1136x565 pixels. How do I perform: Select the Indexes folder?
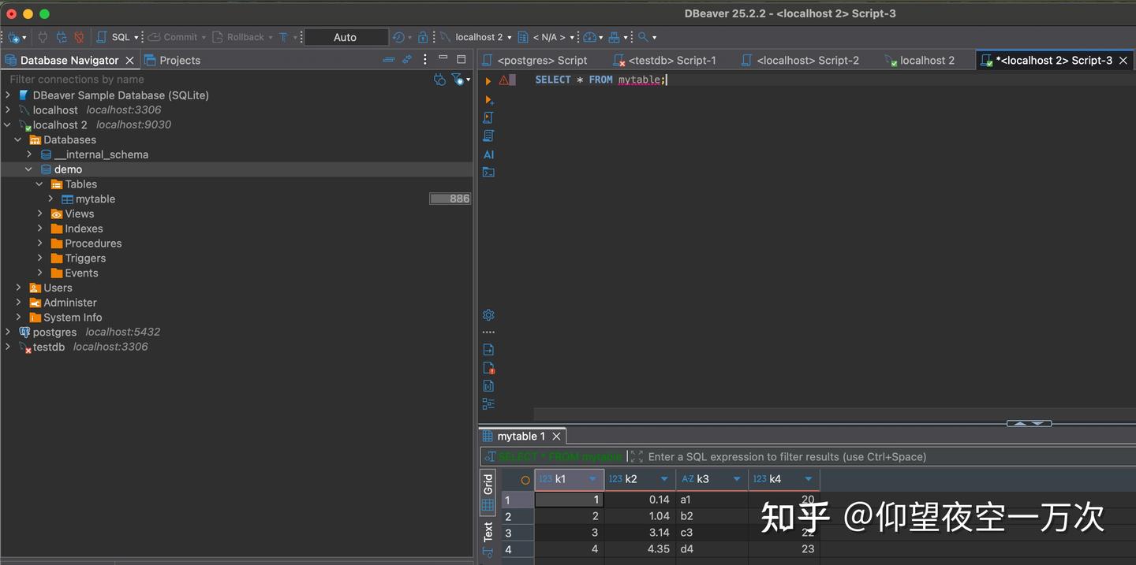tap(84, 229)
